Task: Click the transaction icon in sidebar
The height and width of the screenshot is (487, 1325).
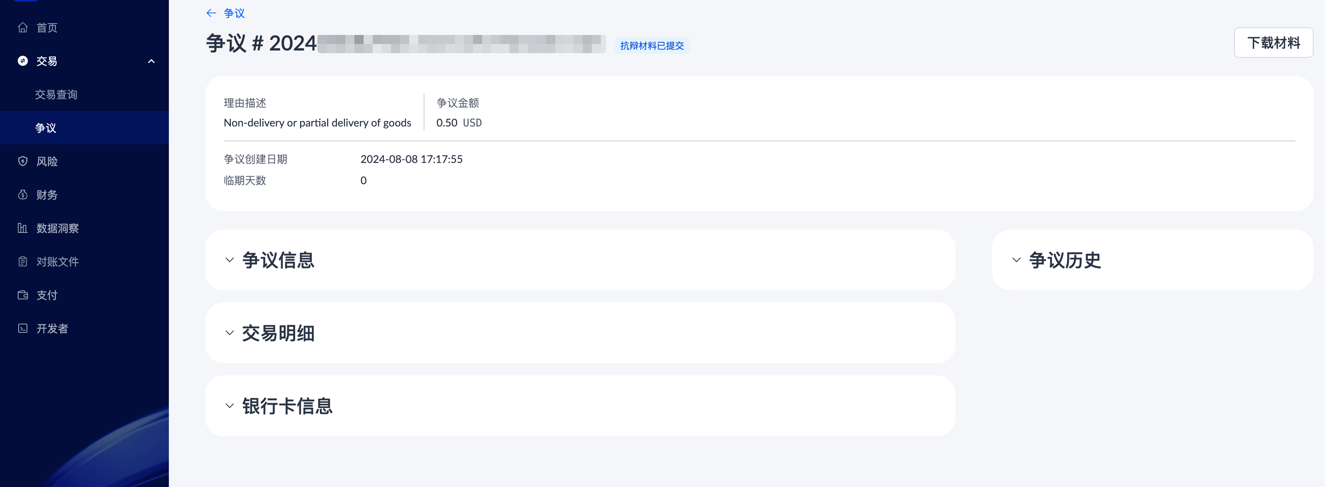Action: pos(23,61)
